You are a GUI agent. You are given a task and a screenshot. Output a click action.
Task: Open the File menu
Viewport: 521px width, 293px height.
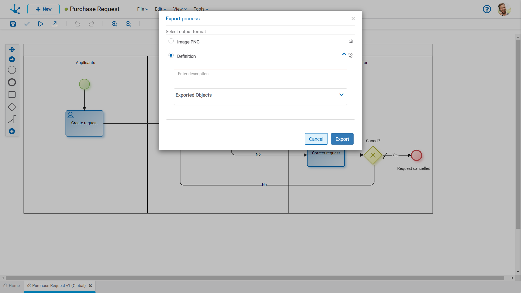click(142, 9)
